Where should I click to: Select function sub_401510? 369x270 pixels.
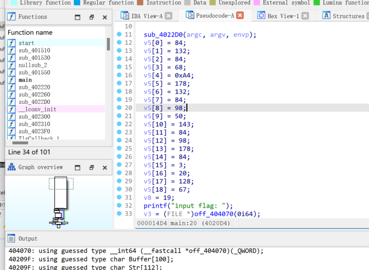point(56,50)
